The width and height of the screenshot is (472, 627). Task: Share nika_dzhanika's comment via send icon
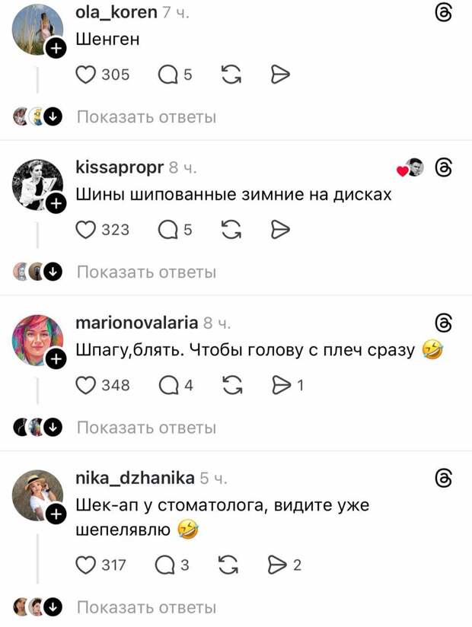(278, 565)
